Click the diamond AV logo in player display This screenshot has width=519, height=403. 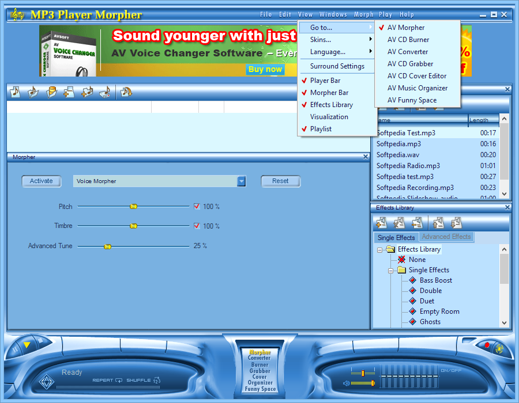pyautogui.click(x=46, y=382)
